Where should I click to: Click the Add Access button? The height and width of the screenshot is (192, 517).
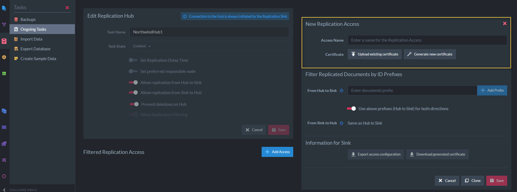coord(277,152)
